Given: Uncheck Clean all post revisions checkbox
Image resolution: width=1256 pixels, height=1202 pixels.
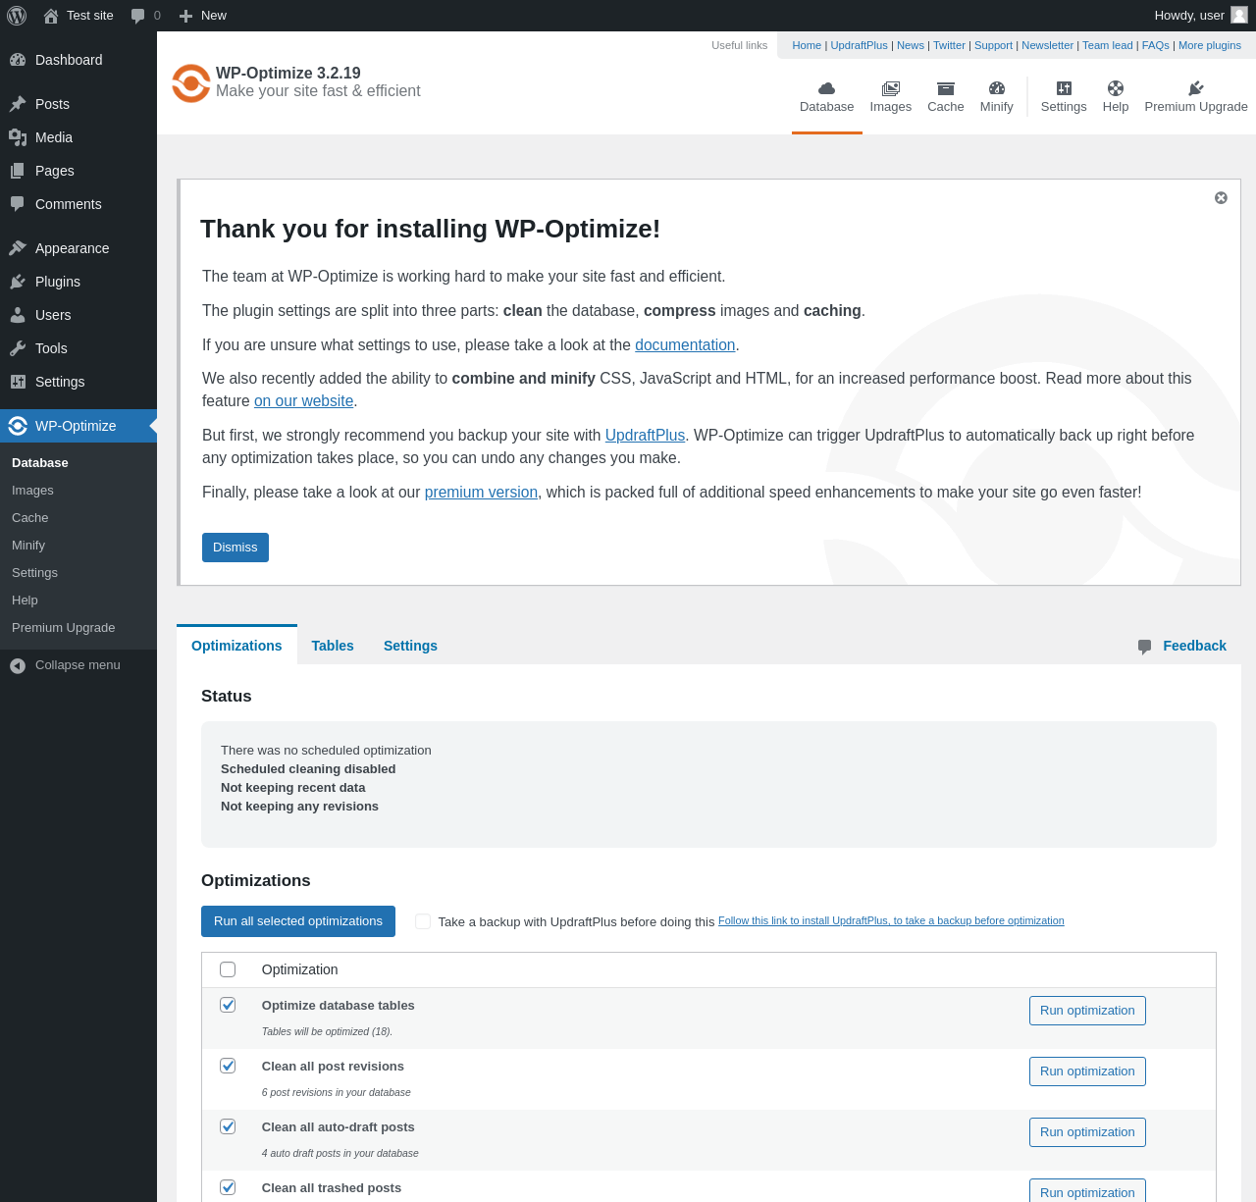Looking at the screenshot, I should (x=228, y=1066).
